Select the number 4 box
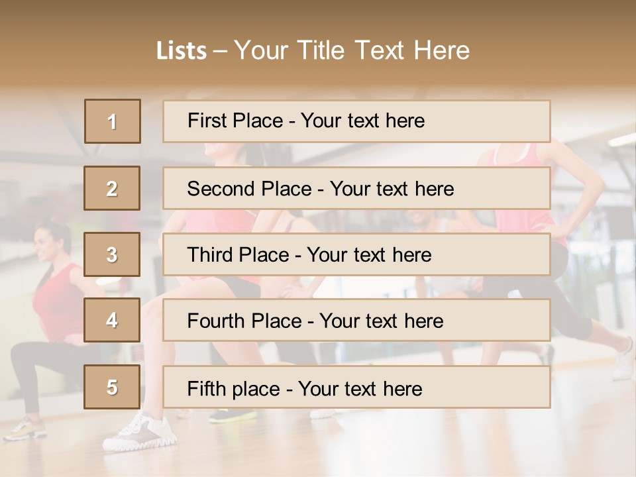The width and height of the screenshot is (636, 477). pos(112,321)
